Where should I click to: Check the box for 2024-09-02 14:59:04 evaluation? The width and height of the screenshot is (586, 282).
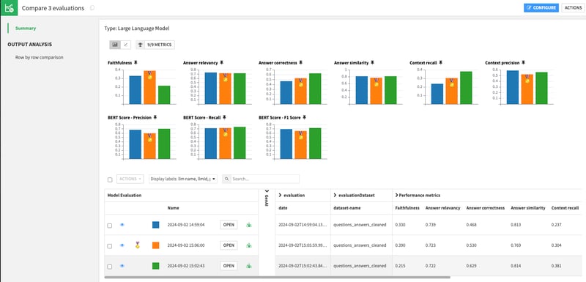(109, 226)
